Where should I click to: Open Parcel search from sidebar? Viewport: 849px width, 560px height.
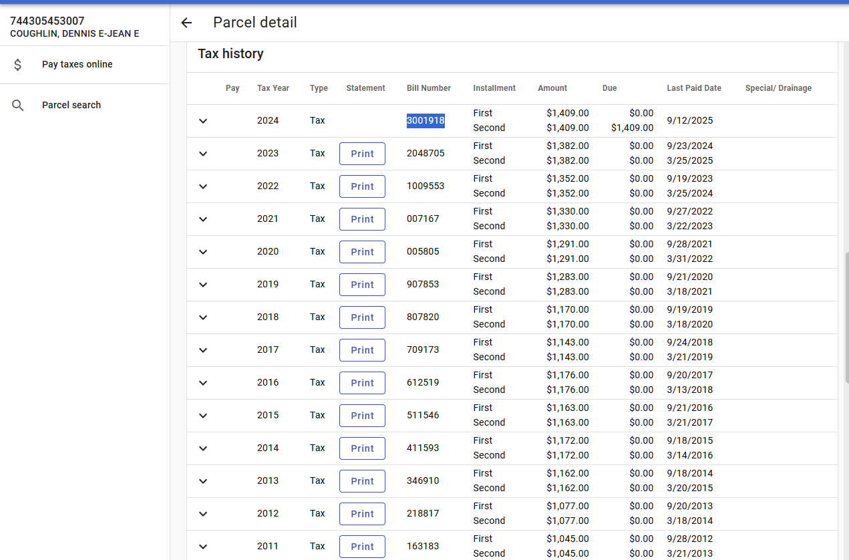[71, 106]
